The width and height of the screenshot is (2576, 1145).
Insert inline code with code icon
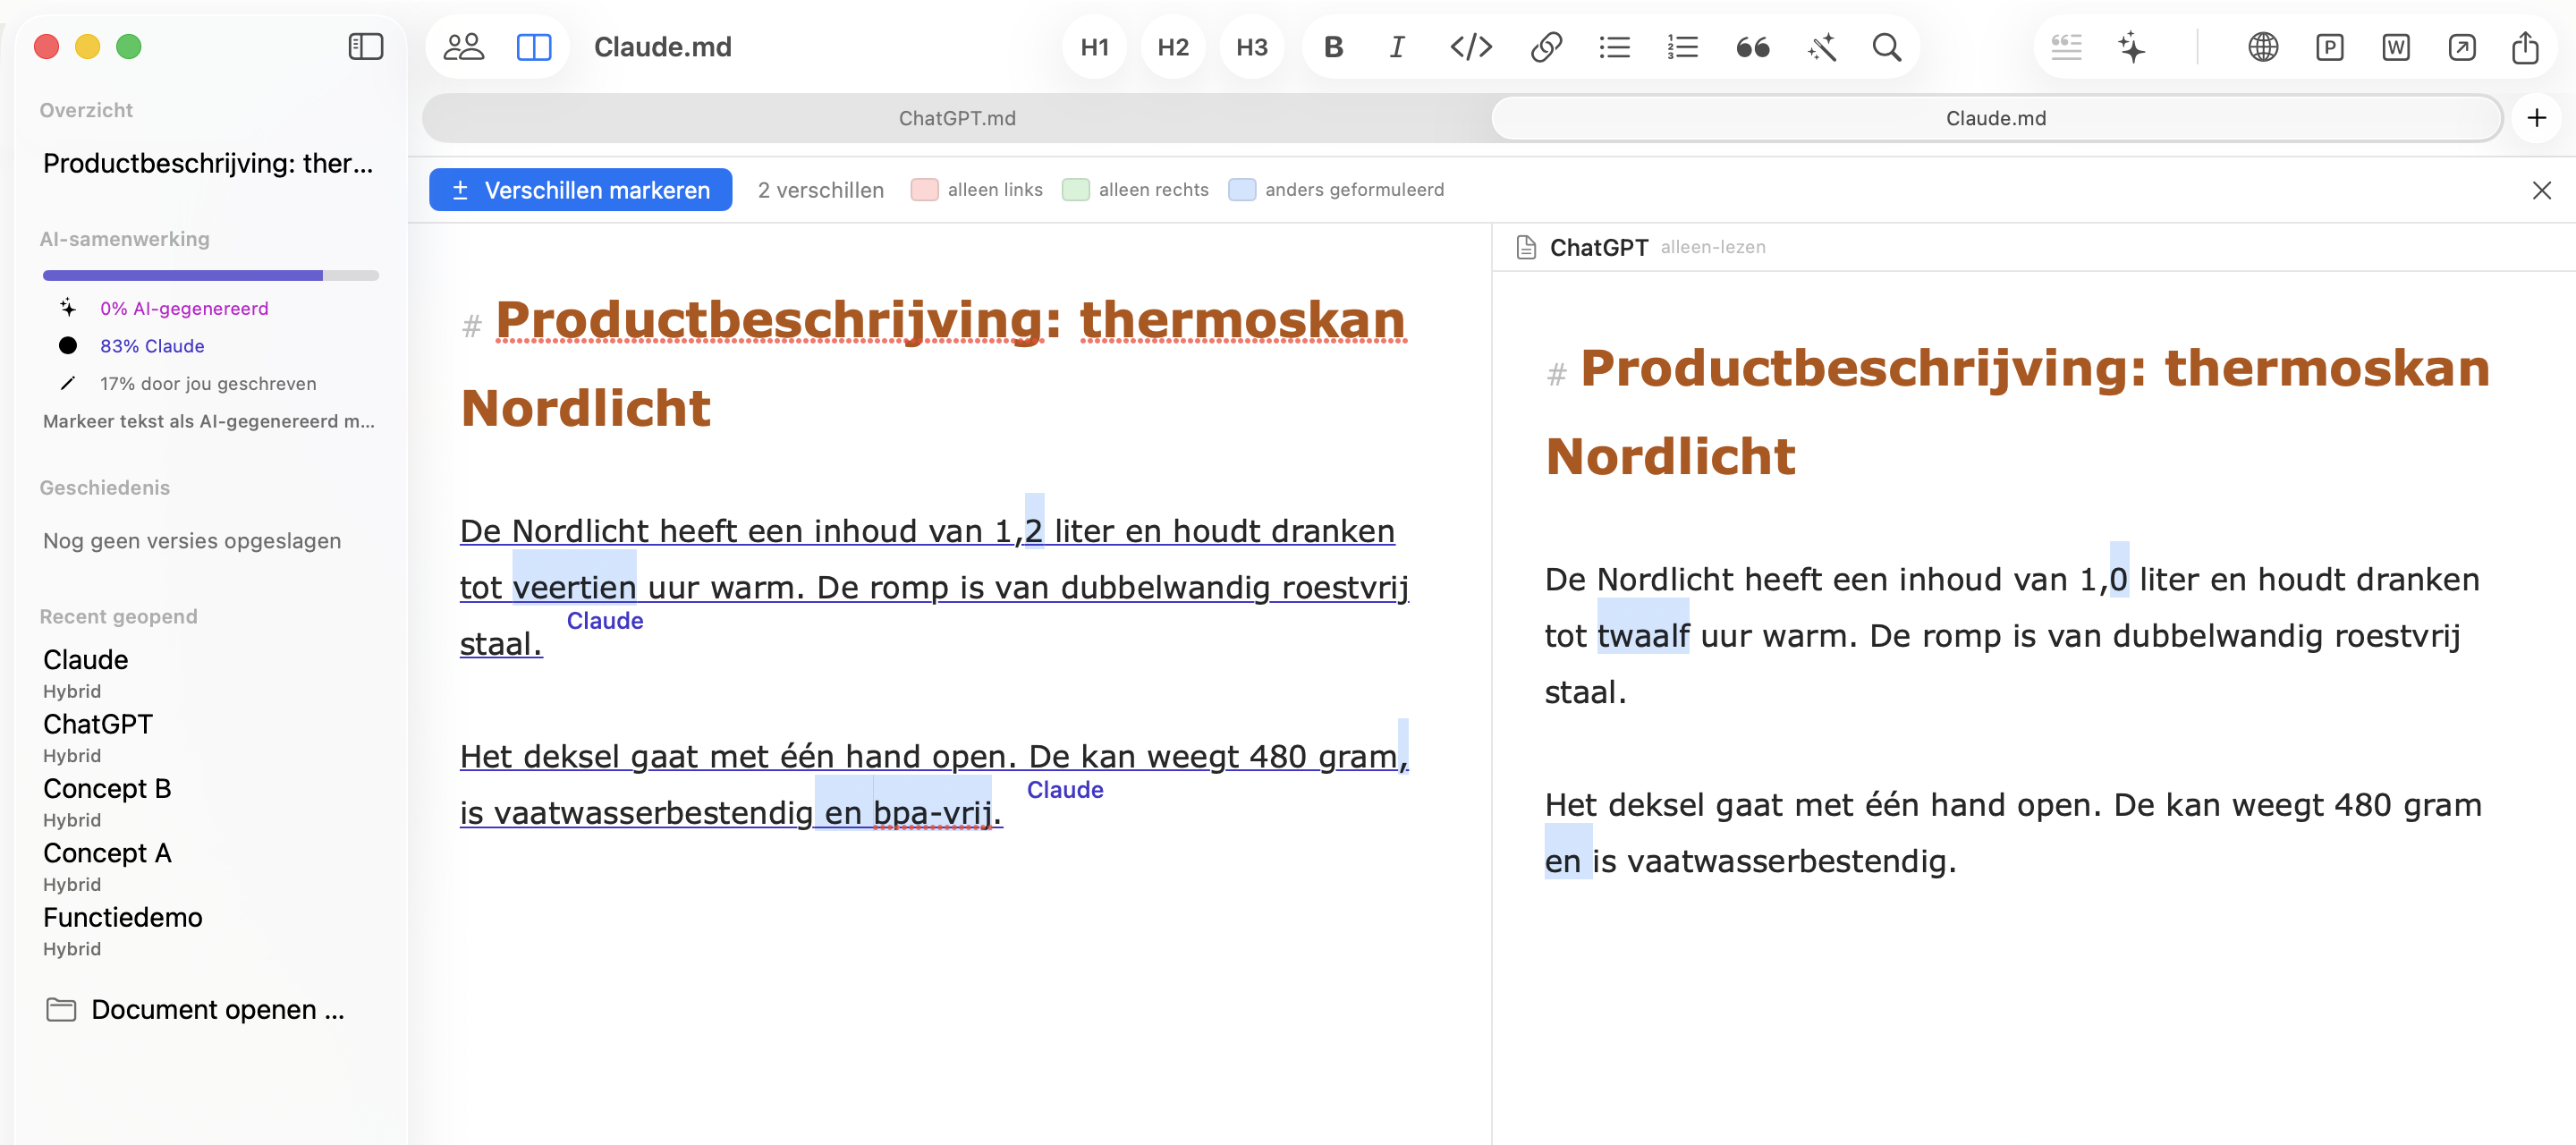pos(1471,47)
